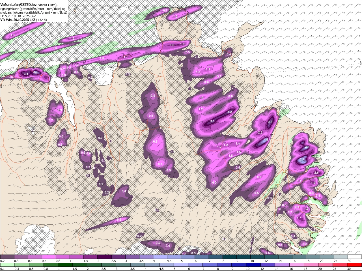Select the palest green lower swatch at 0.1
The height and width of the screenshot is (271, 362).
[8, 265]
